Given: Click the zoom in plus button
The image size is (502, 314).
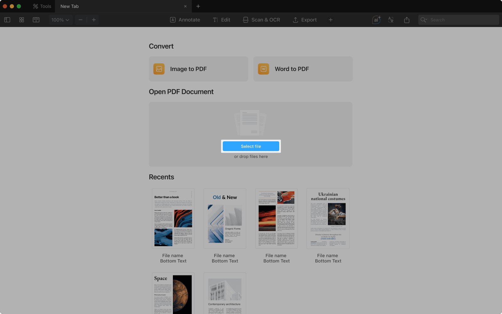Looking at the screenshot, I should click(93, 20).
